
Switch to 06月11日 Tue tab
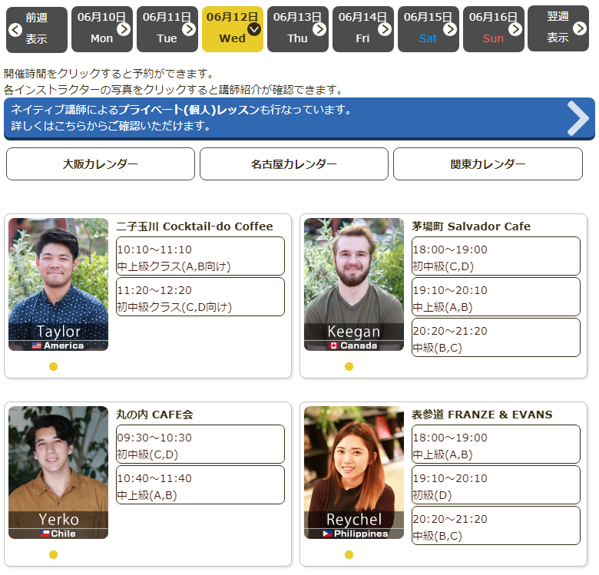pyautogui.click(x=167, y=28)
